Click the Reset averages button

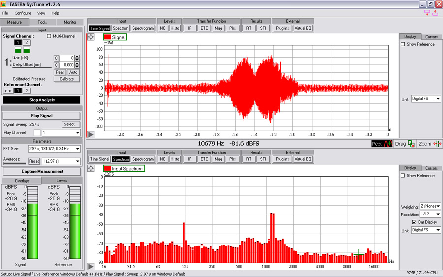(34, 161)
